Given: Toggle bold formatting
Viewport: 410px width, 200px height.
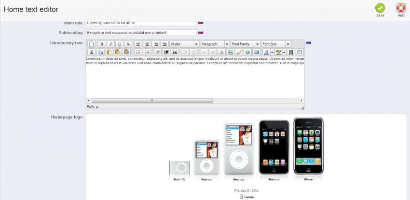Looking at the screenshot, I should pyautogui.click(x=102, y=44).
